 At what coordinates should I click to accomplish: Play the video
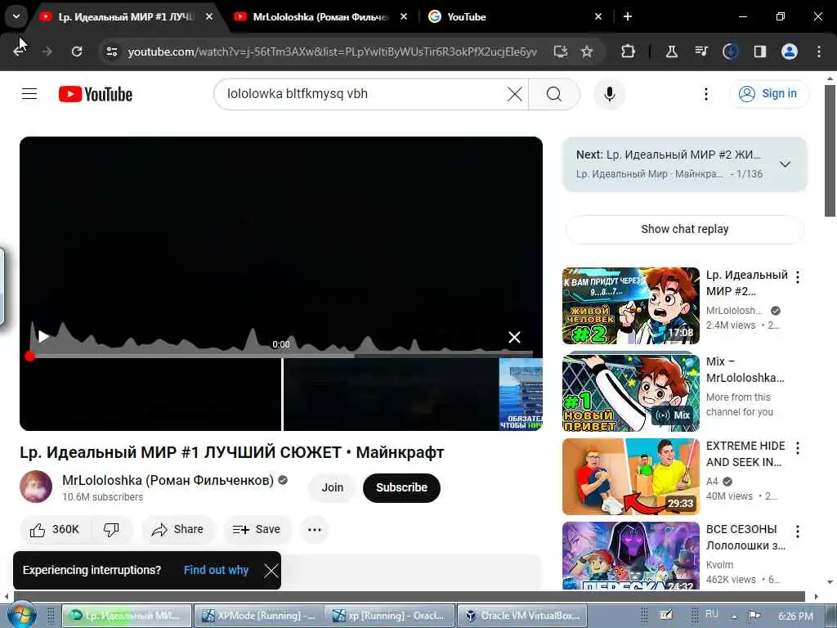pyautogui.click(x=44, y=336)
